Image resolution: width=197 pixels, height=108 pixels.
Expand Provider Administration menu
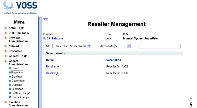18,39
